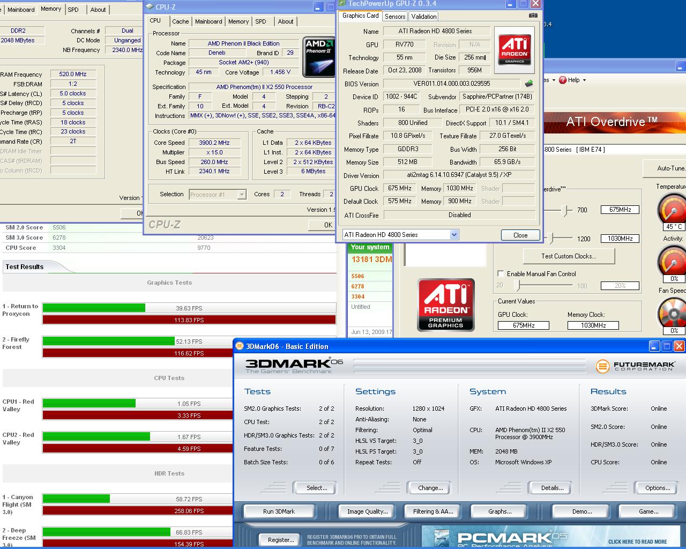The image size is (686, 549).
Task: Click the GPU-Z title bar icon
Action: pos(342,3)
